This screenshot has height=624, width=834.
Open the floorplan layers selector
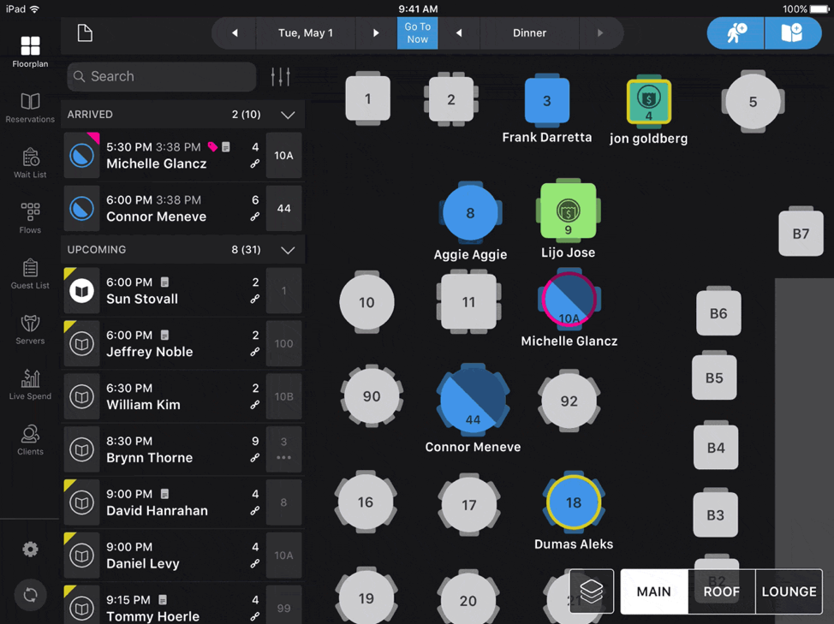tap(591, 591)
